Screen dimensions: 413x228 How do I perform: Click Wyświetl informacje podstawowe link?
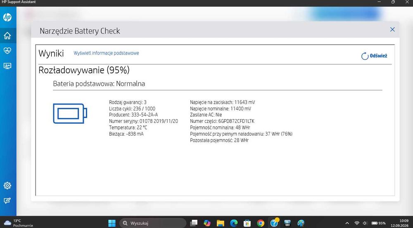click(106, 53)
